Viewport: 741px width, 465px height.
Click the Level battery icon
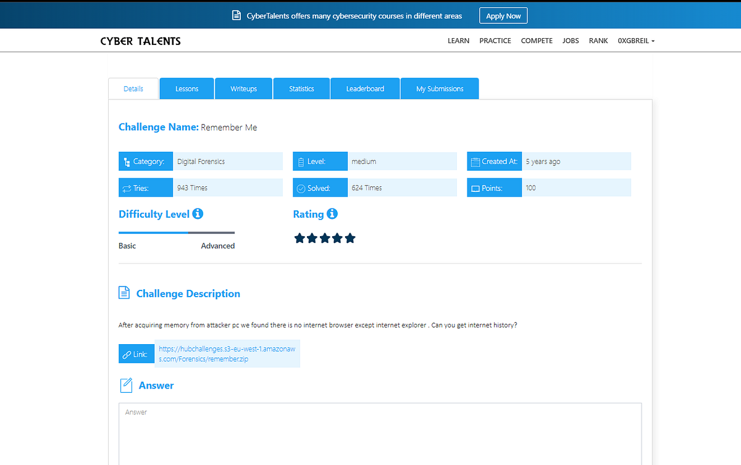[x=301, y=162]
